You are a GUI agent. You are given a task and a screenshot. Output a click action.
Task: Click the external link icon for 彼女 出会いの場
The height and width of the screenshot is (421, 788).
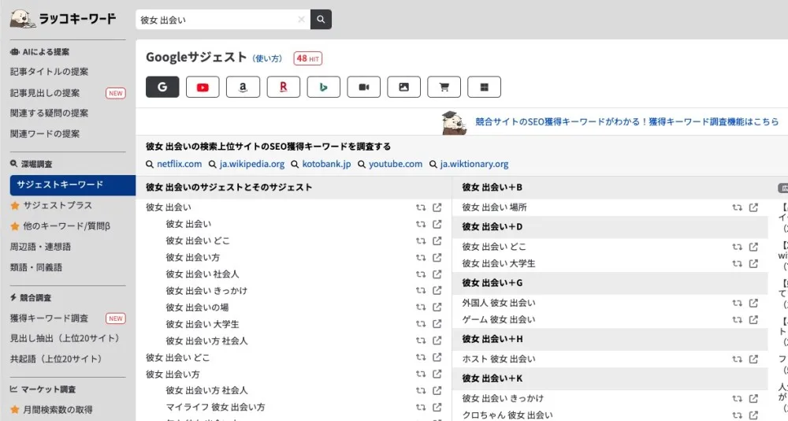click(x=437, y=307)
